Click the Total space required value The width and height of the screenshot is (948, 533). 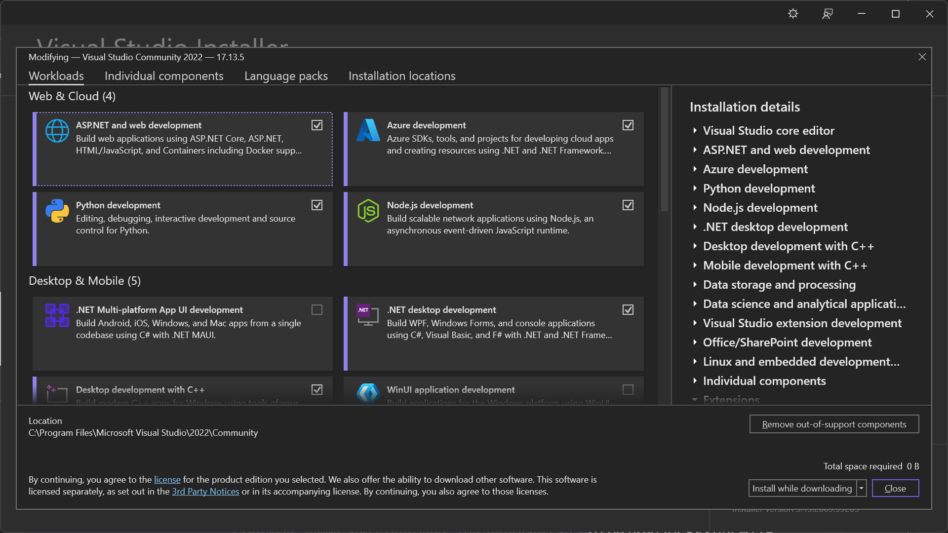pyautogui.click(x=912, y=466)
